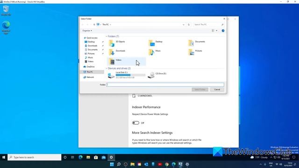
Task: Select Local Disk (C:) drive
Action: click(127, 75)
